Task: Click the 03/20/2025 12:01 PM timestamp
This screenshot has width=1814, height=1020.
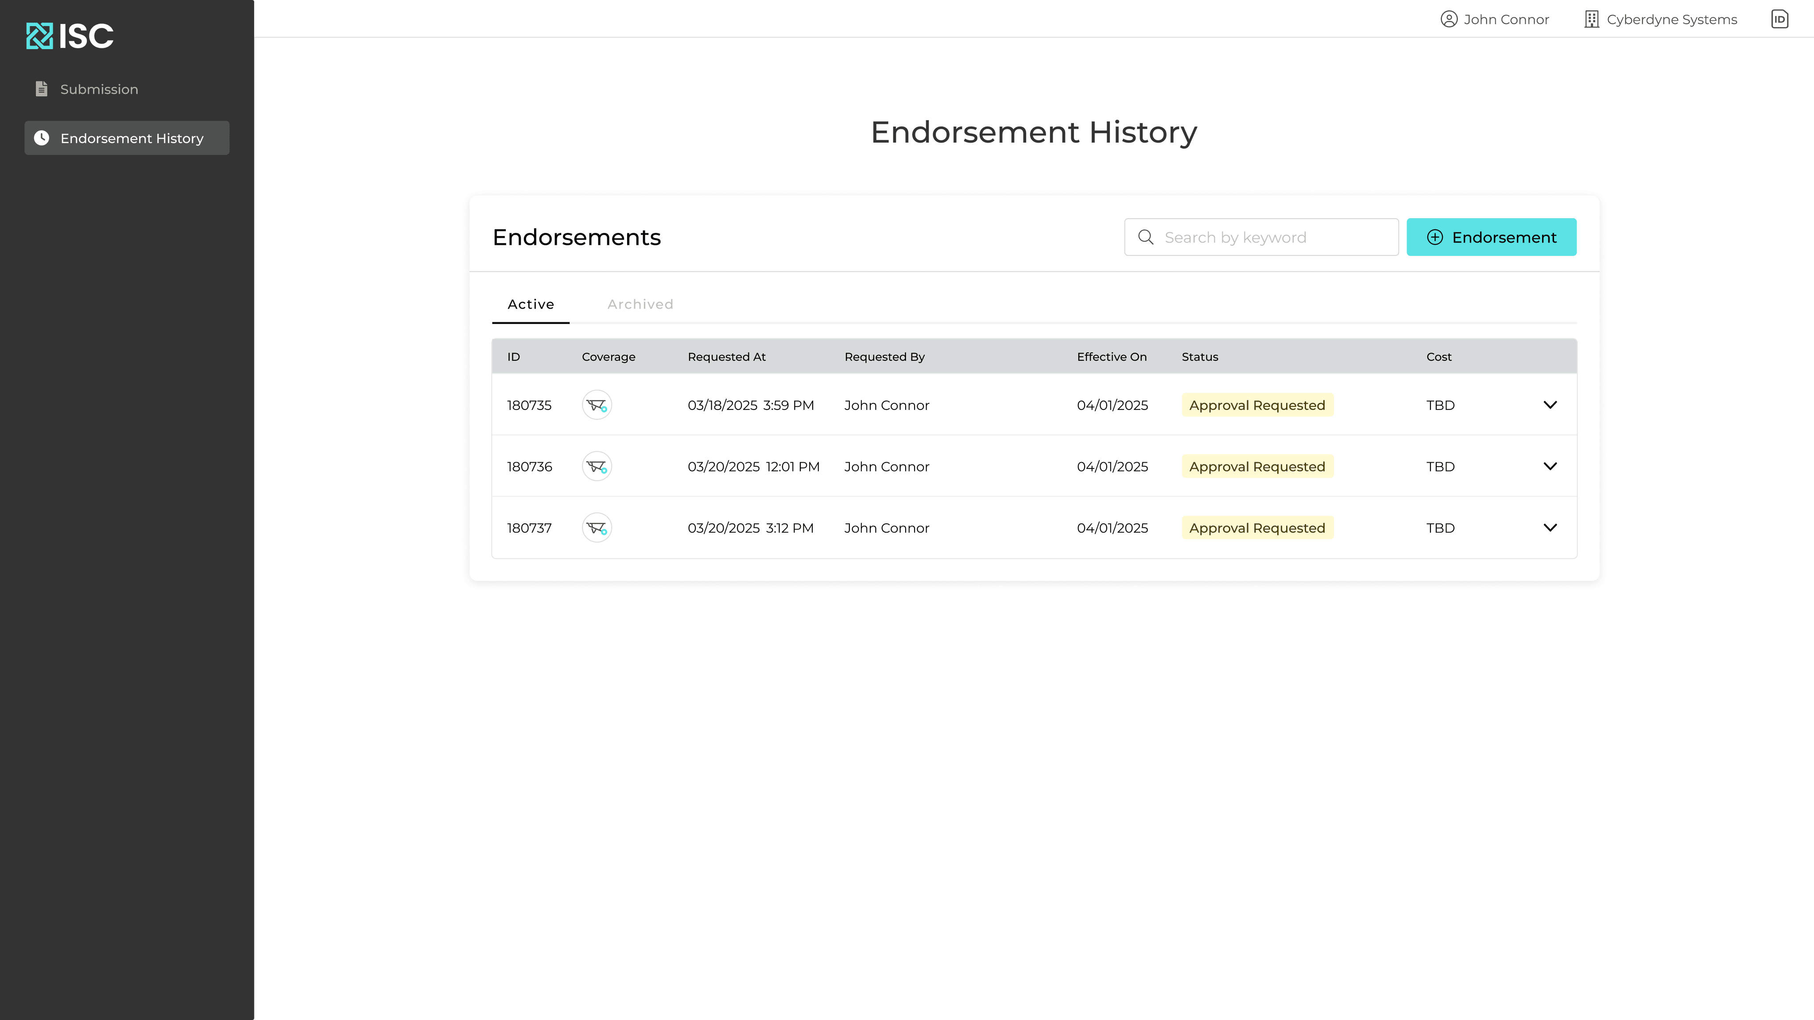Action: coord(753,467)
